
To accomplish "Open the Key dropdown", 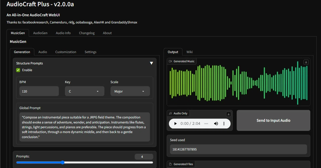I will click(x=85, y=91).
